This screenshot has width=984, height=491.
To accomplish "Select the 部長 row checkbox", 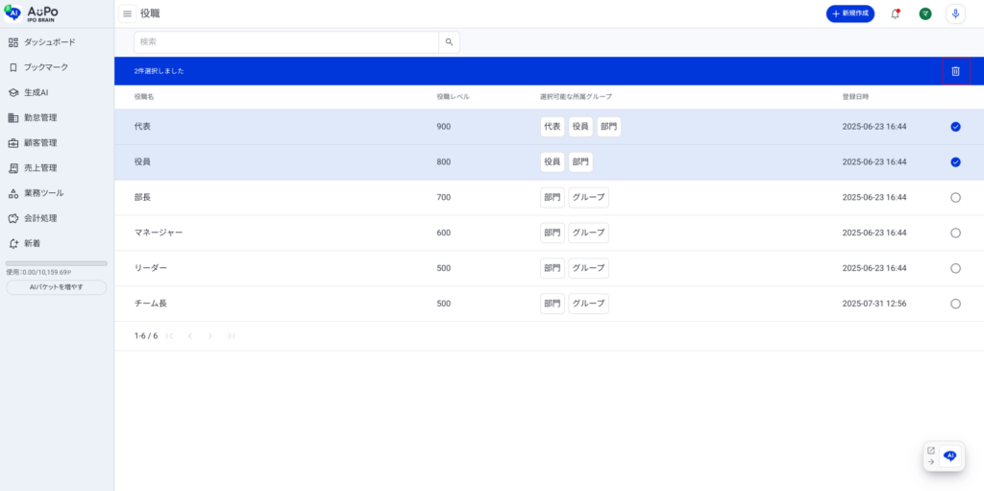I will click(x=955, y=198).
